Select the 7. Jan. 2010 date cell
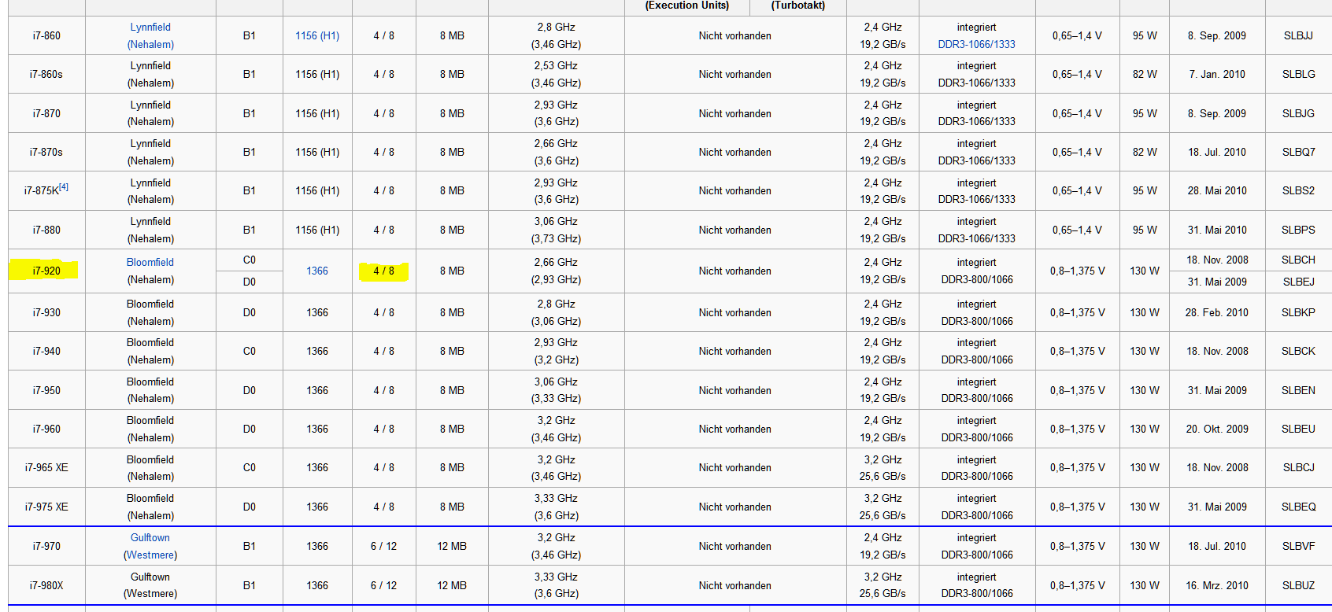 tap(1217, 75)
